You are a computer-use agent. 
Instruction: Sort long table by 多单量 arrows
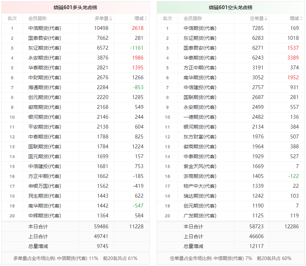point(111,18)
